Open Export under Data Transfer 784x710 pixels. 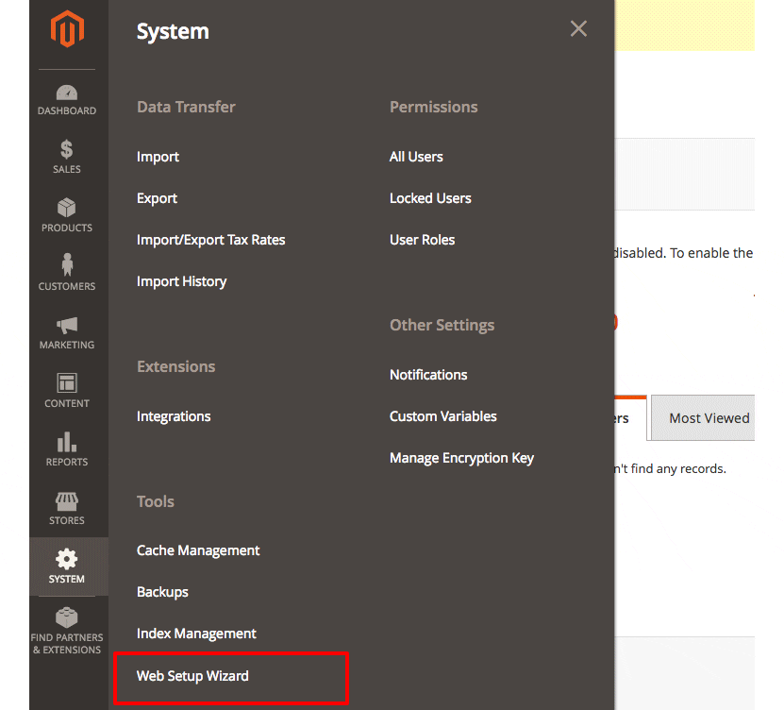[x=157, y=198]
